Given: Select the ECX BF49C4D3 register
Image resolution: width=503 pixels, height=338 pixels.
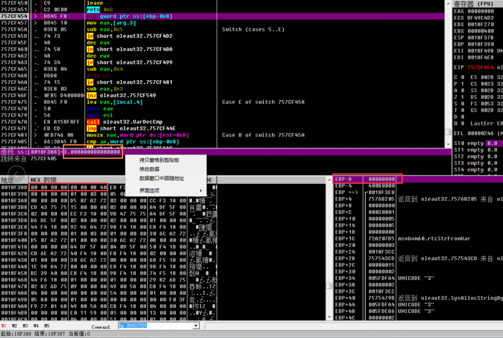Looking at the screenshot, I should click(474, 18).
